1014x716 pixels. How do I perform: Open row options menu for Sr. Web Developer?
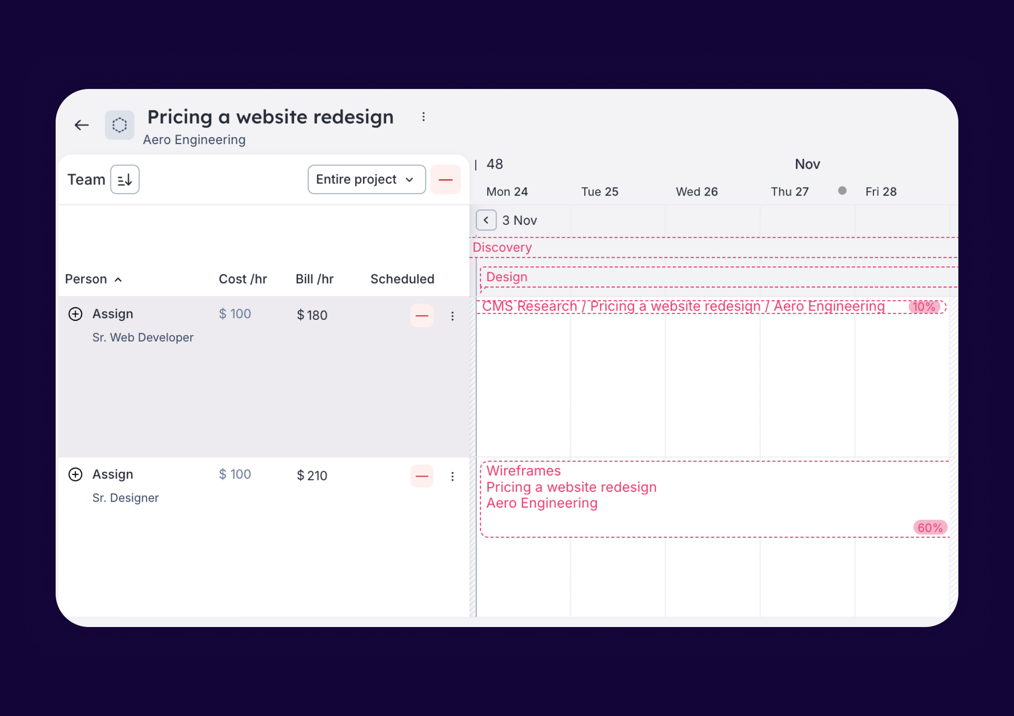[x=453, y=316]
